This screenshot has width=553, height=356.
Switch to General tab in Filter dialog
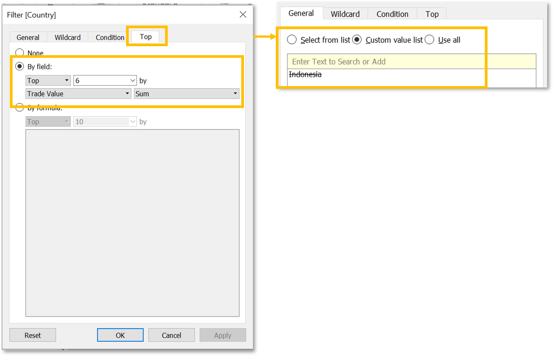click(28, 38)
